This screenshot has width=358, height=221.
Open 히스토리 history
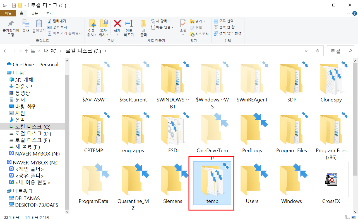pos(199,34)
